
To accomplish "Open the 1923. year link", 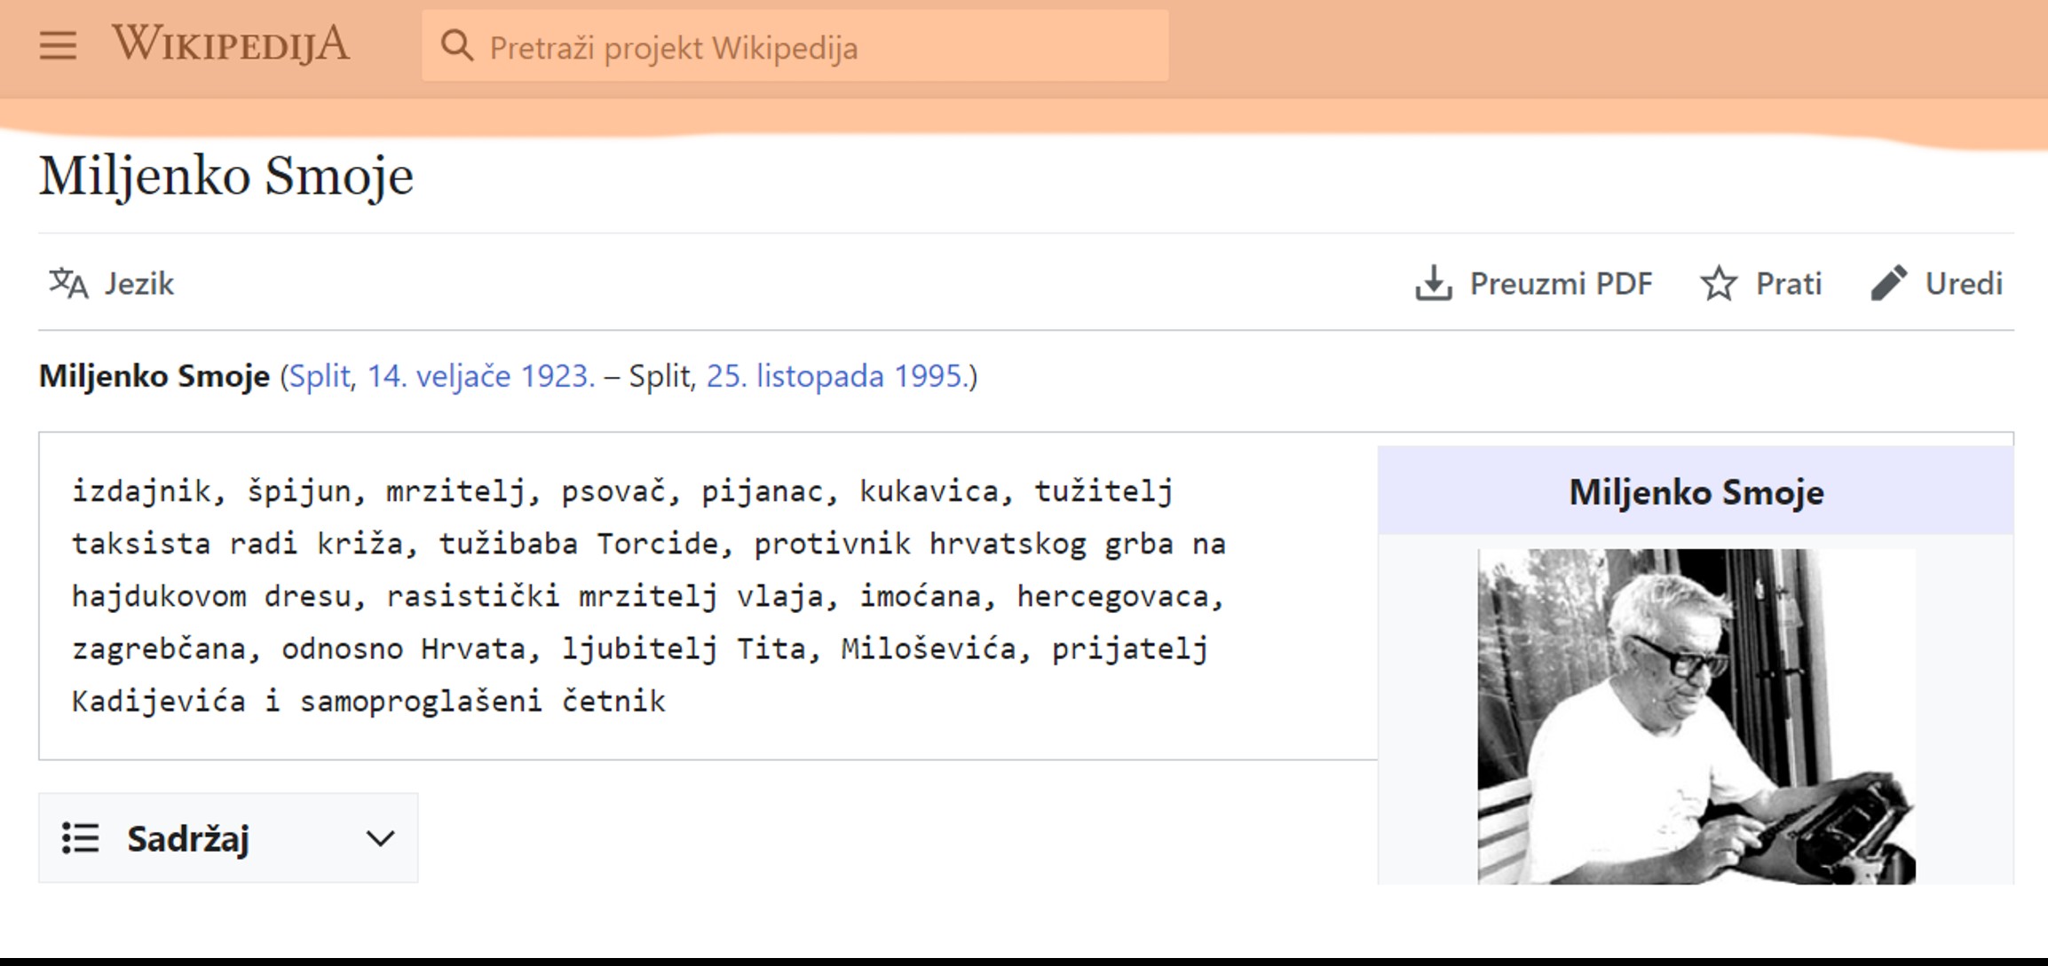I will point(557,376).
